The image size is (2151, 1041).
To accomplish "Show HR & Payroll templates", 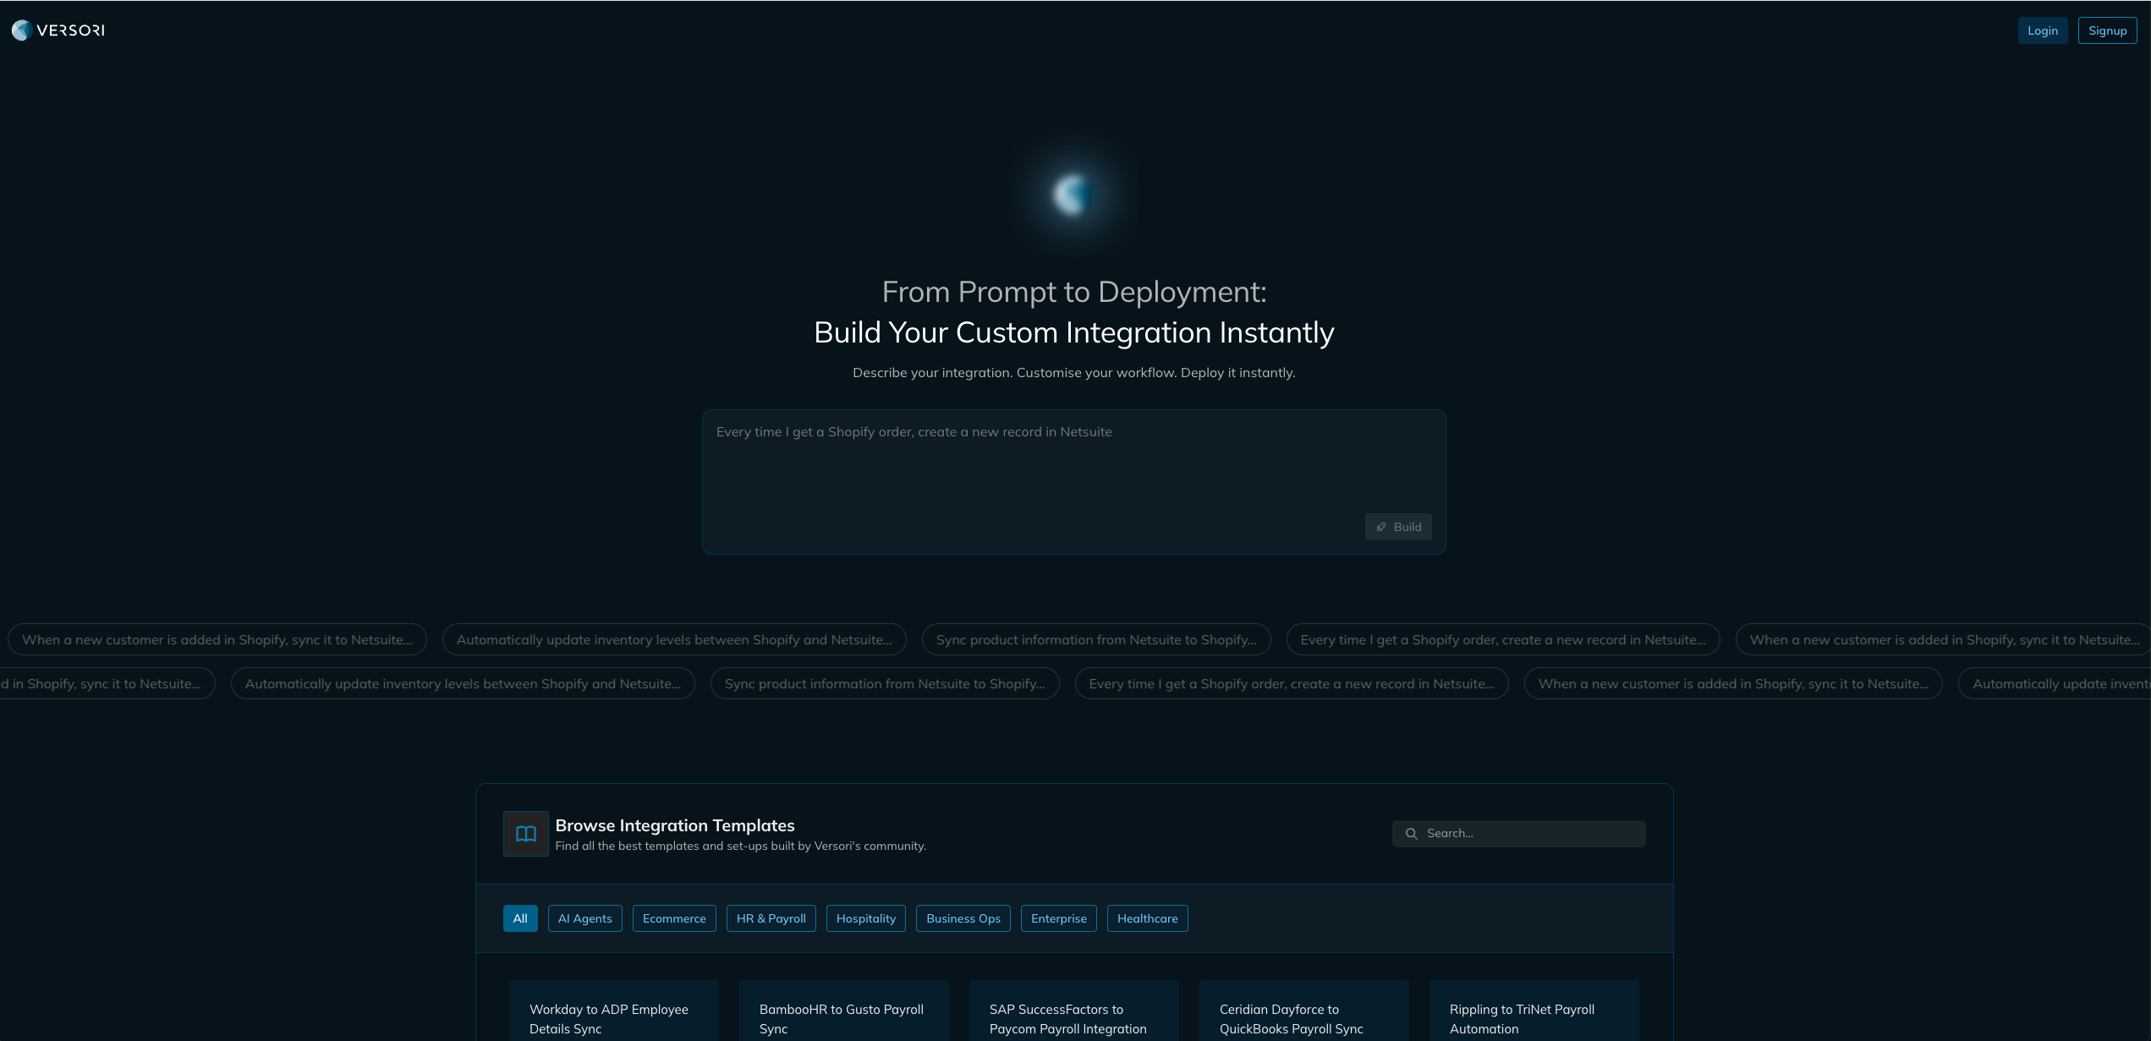I will tap(771, 918).
